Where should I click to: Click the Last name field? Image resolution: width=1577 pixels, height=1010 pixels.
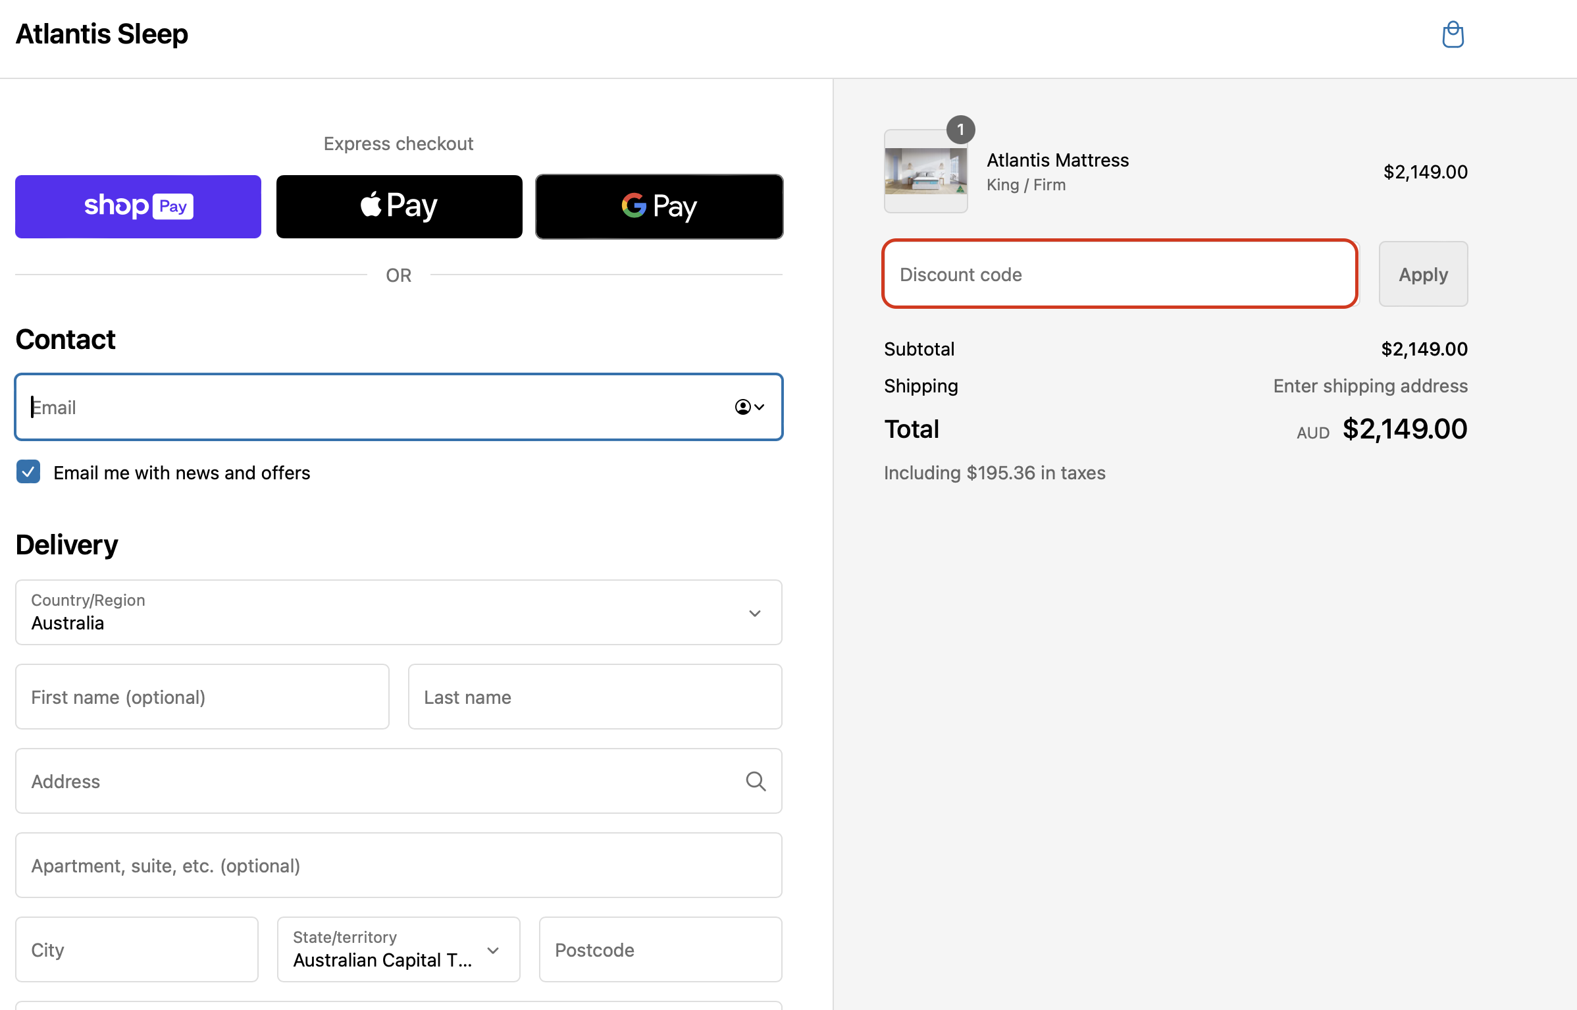pyautogui.click(x=594, y=697)
